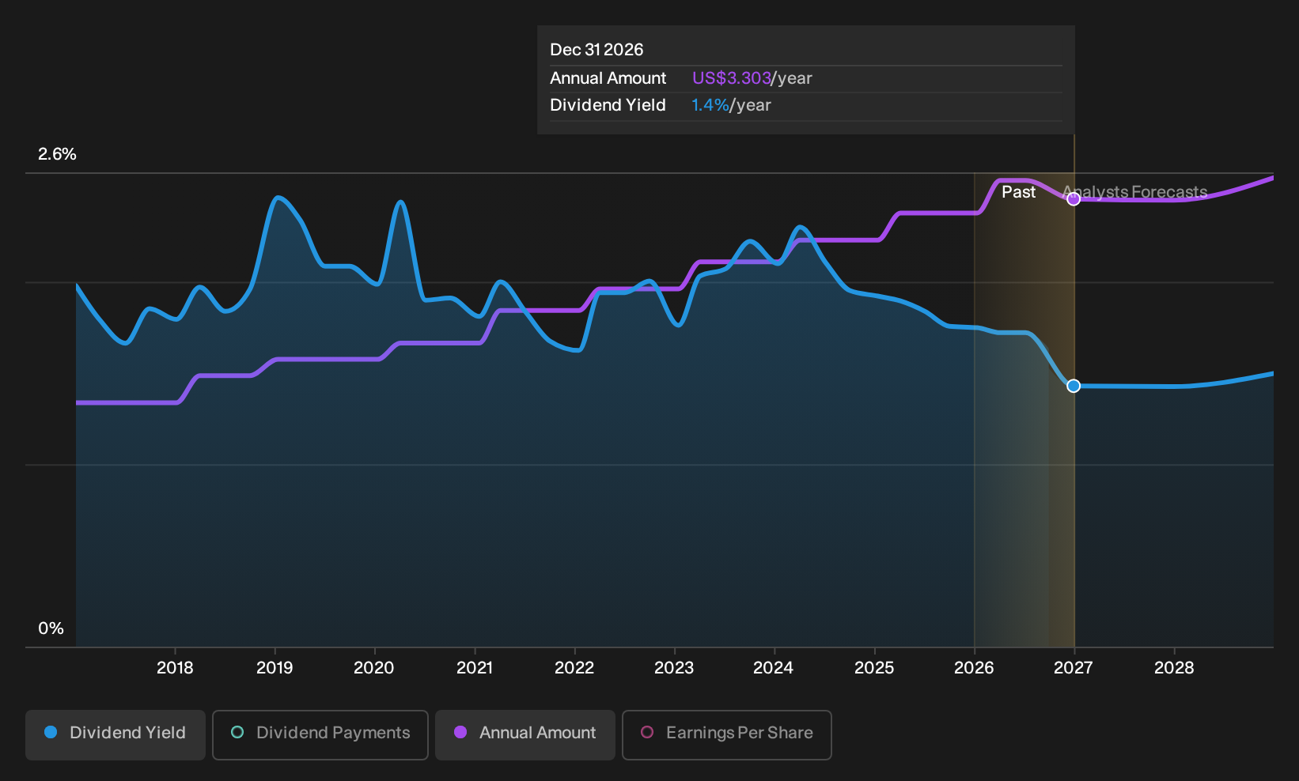Screen dimensions: 1299x781
Task: Click the 2028 x-axis label
Action: pyautogui.click(x=1174, y=668)
